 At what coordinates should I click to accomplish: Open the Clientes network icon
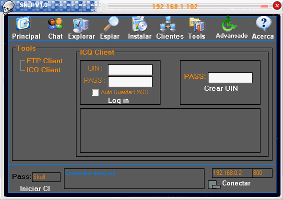click(x=167, y=24)
